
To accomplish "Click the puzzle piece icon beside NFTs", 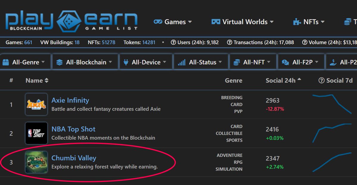I will pos(297,22).
